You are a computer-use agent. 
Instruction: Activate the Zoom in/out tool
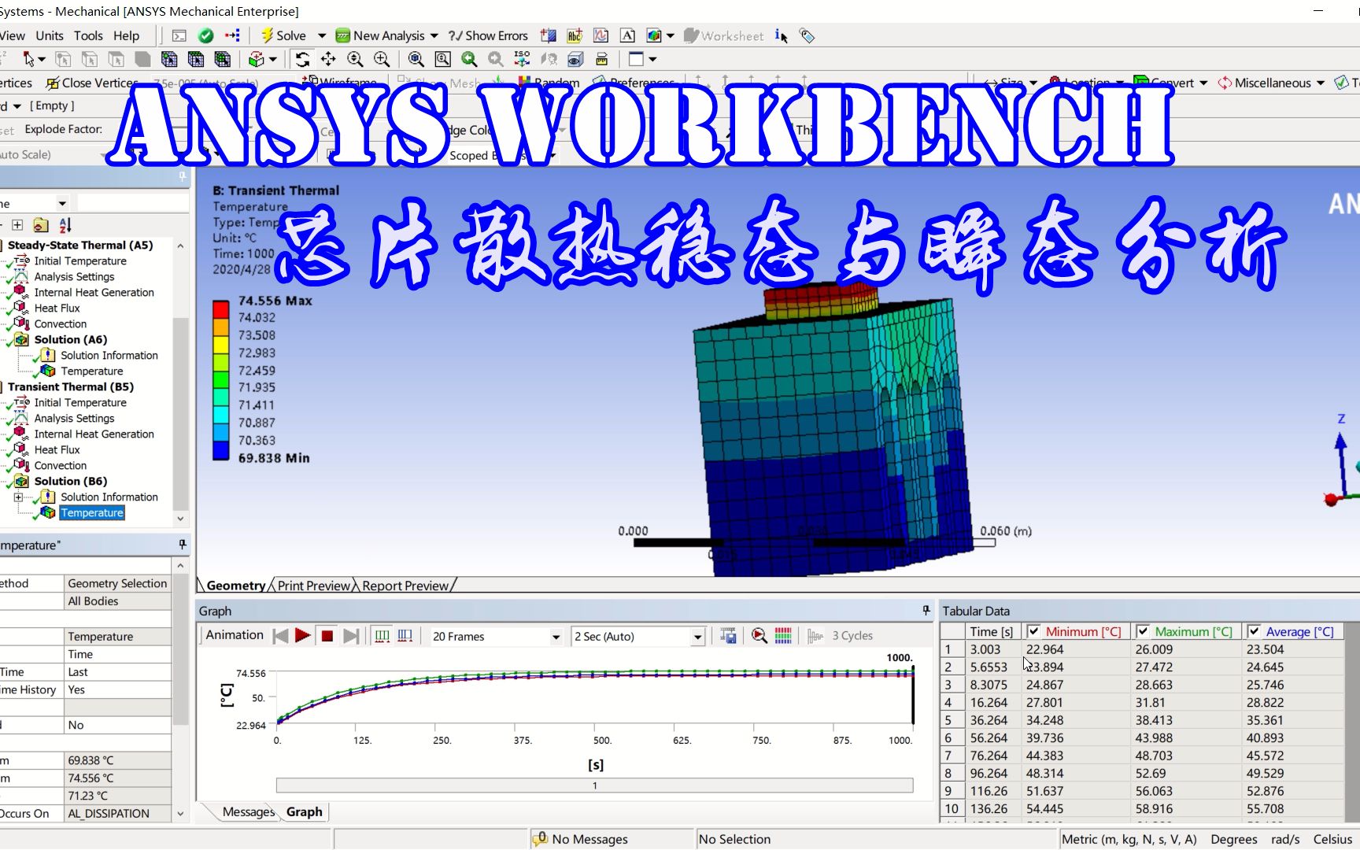[x=355, y=59]
